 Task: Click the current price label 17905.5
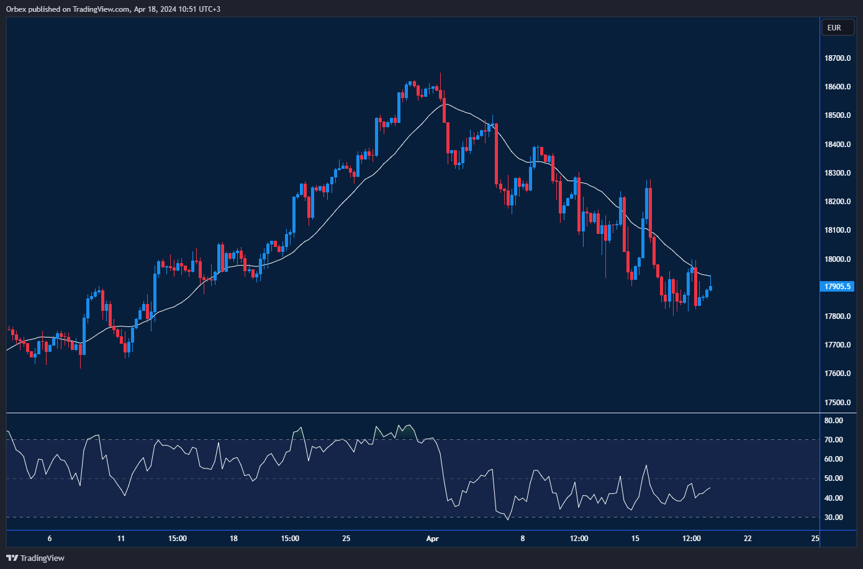coord(838,287)
